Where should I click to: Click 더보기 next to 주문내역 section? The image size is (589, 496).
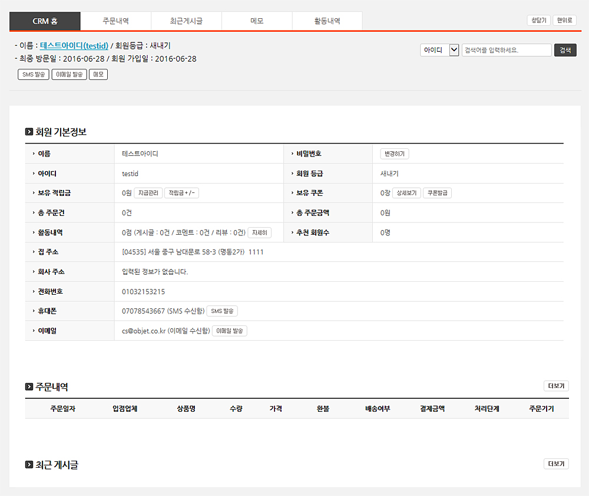(556, 386)
